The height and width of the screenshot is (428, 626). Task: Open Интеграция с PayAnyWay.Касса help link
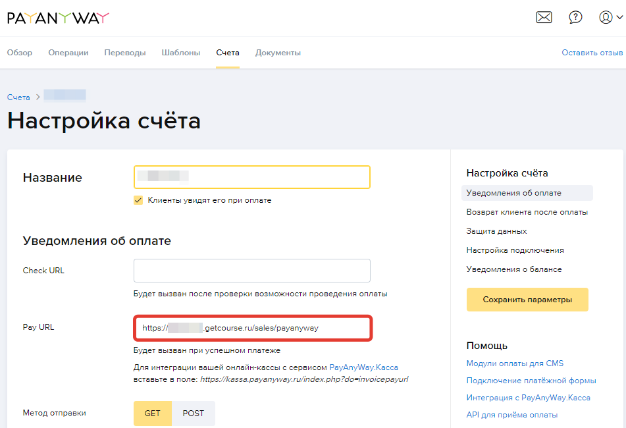click(x=528, y=398)
